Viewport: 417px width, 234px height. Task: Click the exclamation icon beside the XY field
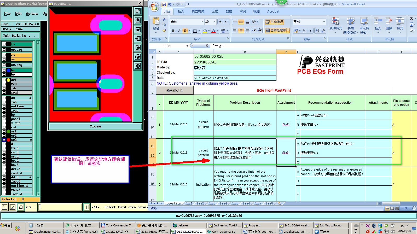[87, 207]
